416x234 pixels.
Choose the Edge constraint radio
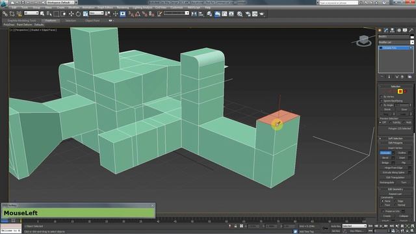tap(396, 201)
